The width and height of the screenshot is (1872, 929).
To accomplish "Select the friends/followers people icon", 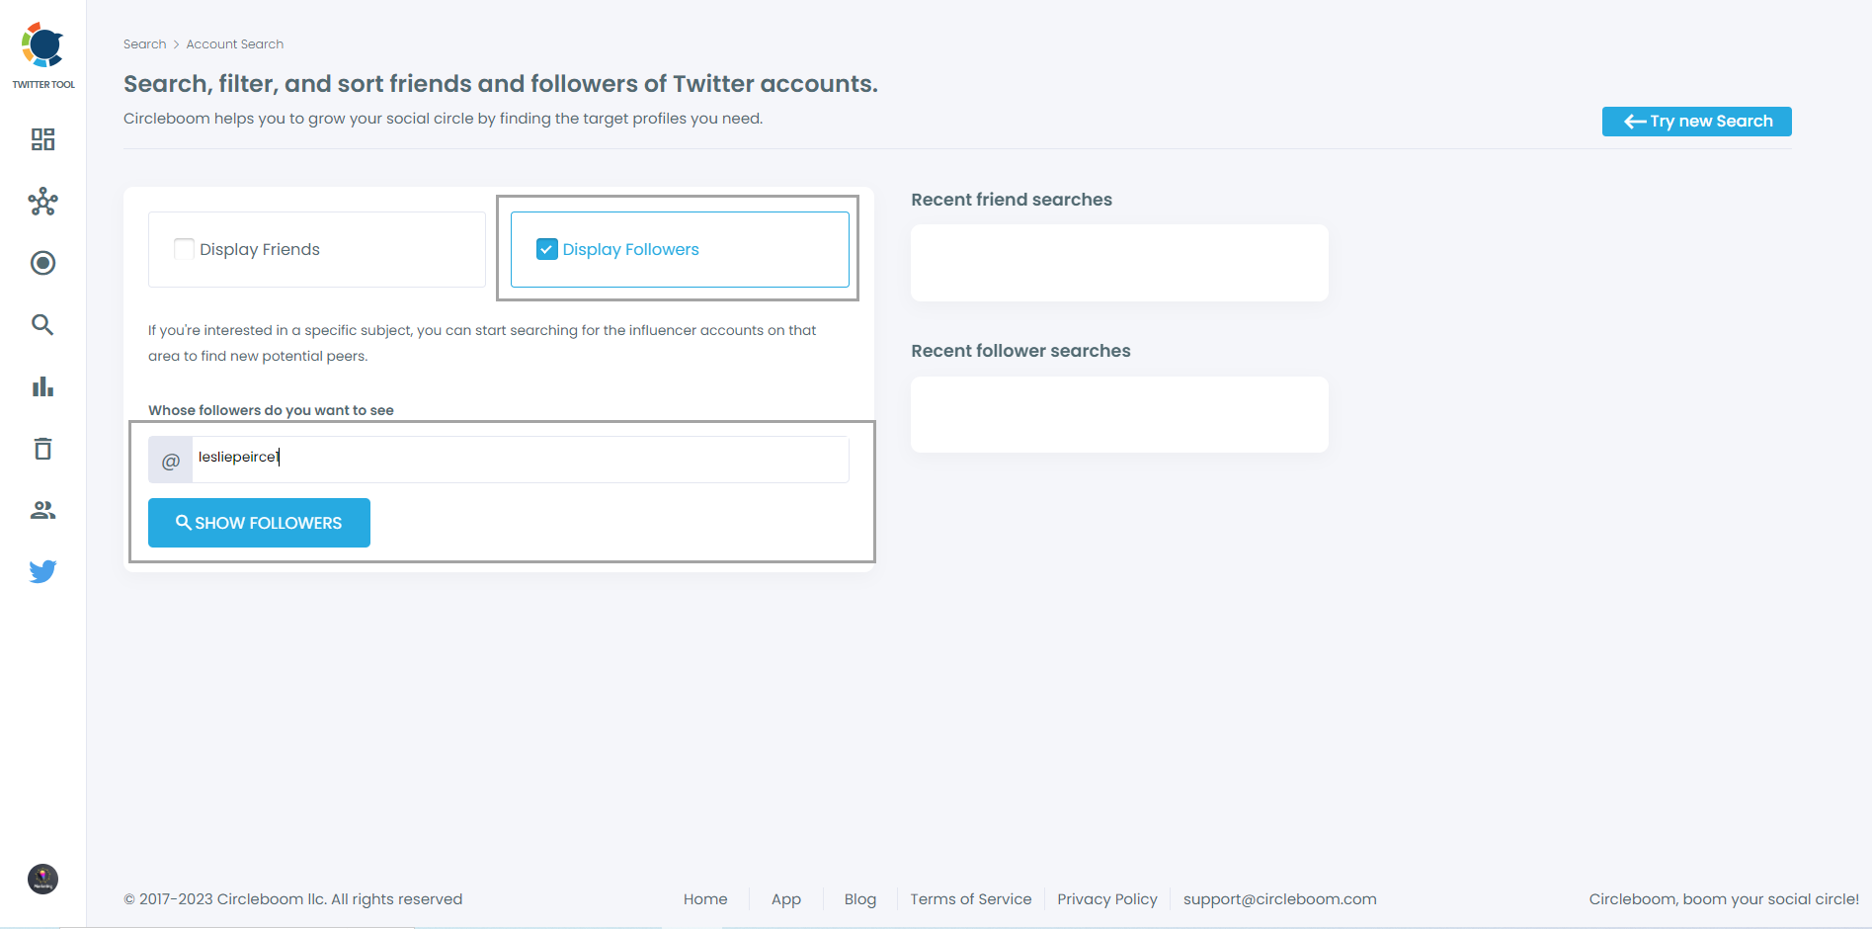I will pyautogui.click(x=42, y=510).
